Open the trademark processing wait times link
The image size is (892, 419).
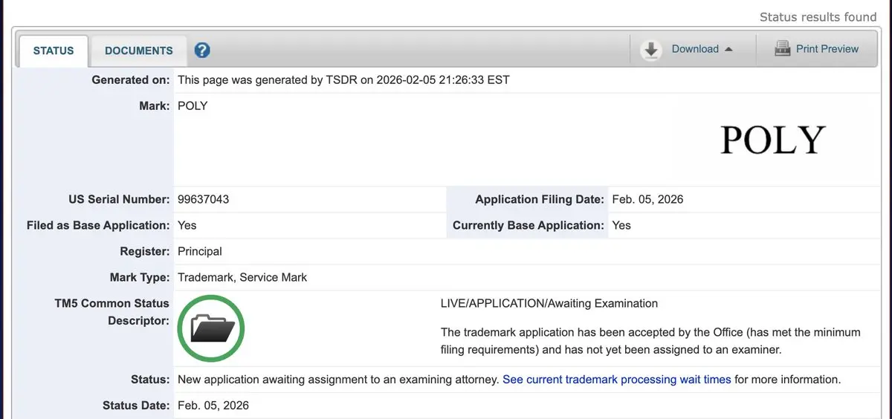(617, 380)
